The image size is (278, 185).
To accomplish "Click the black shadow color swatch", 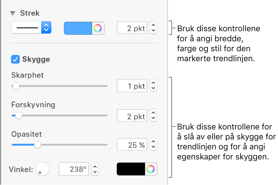I will tap(131, 169).
